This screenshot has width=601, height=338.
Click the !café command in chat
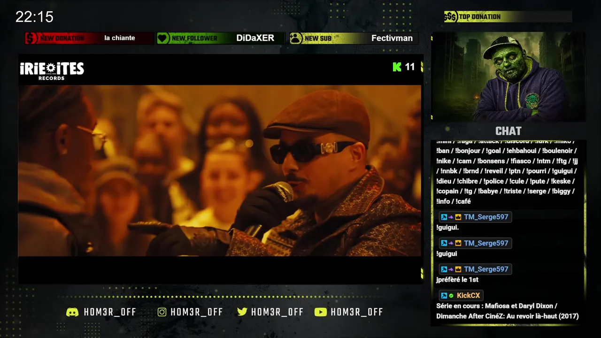[463, 201]
